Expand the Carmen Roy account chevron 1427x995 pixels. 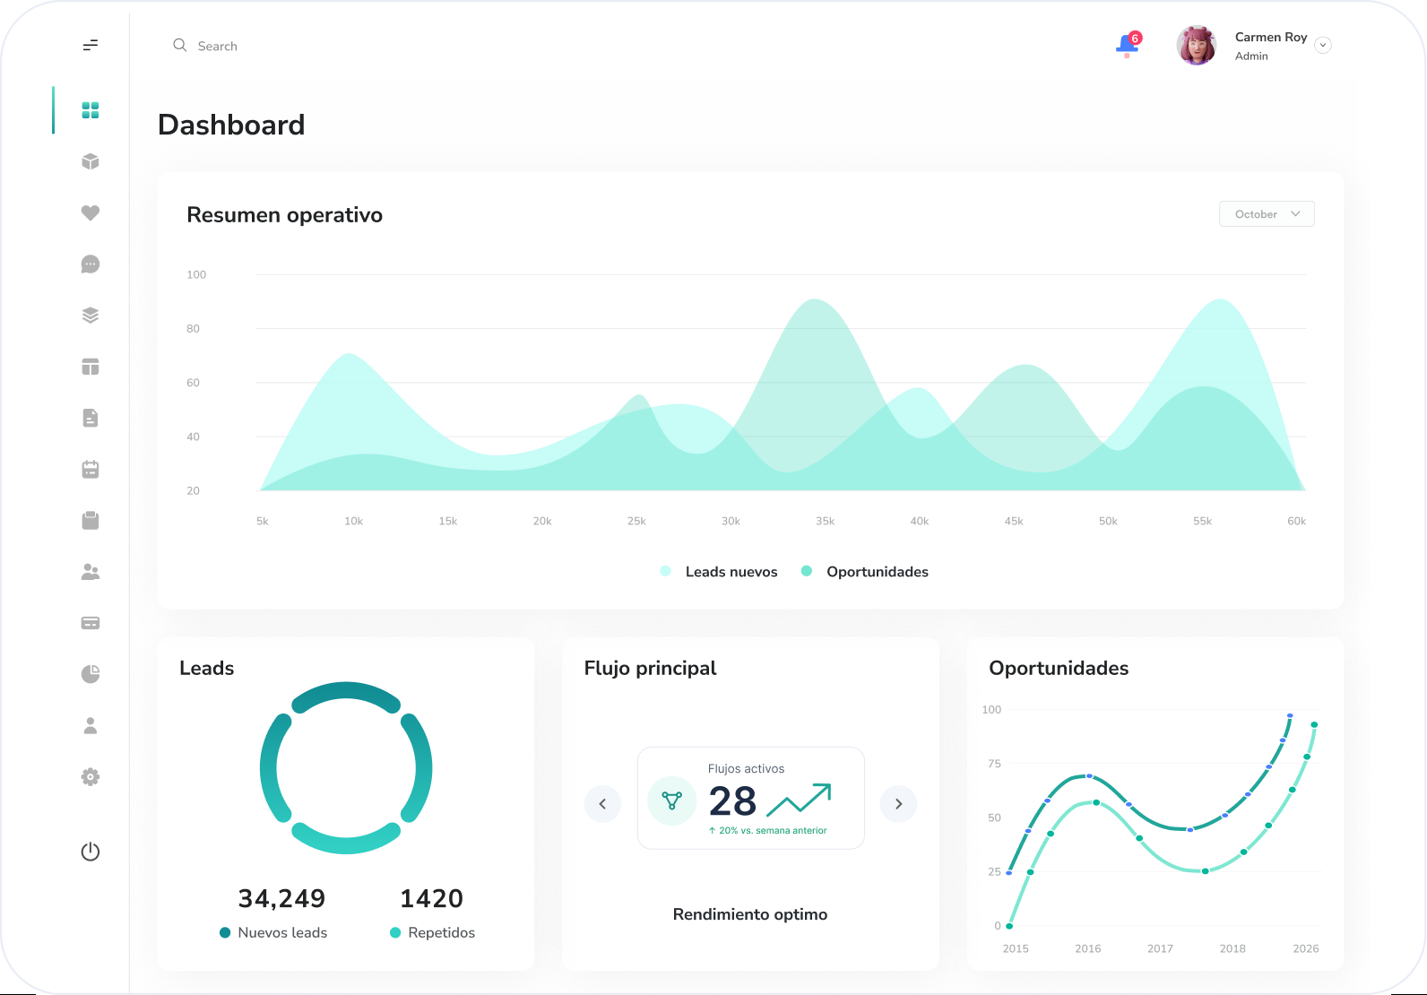[1323, 45]
